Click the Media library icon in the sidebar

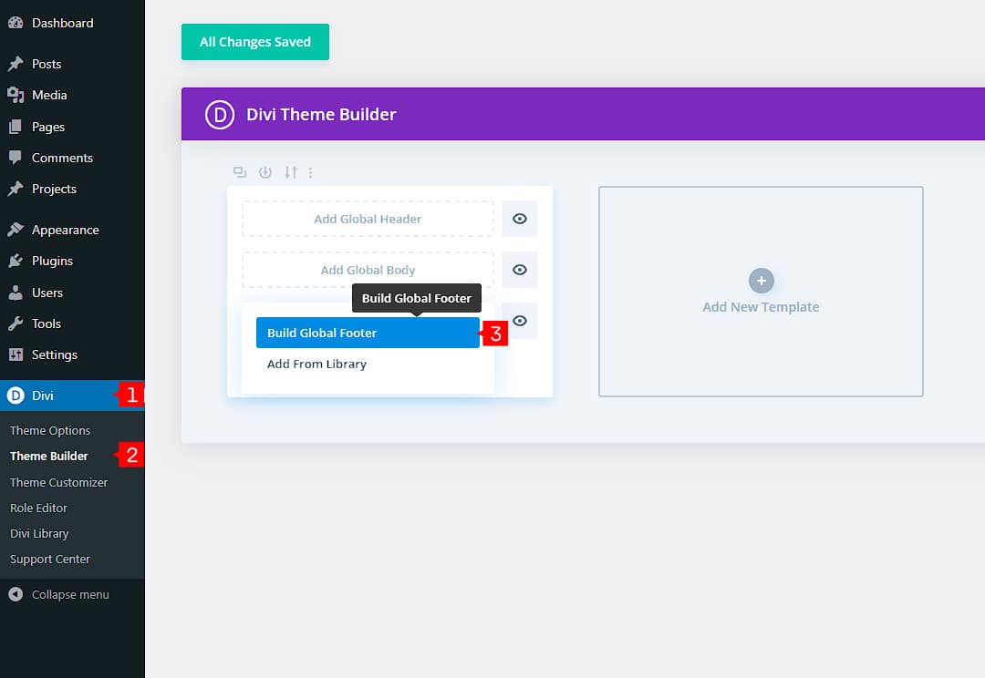(x=19, y=95)
